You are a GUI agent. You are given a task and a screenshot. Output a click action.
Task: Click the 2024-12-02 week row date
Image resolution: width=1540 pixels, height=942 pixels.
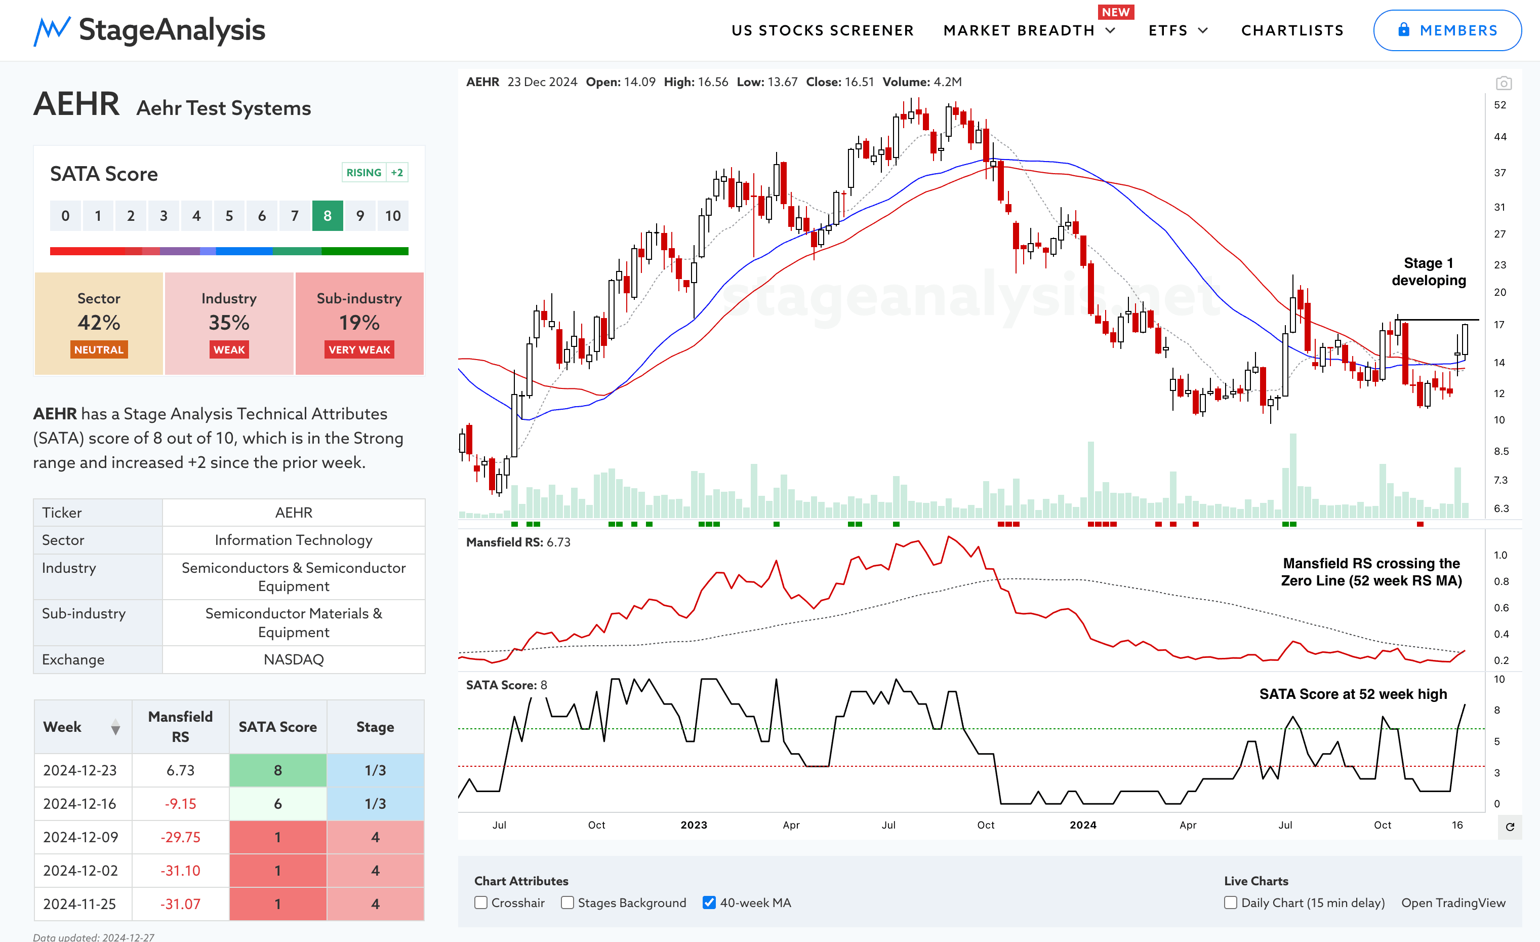[x=80, y=870]
